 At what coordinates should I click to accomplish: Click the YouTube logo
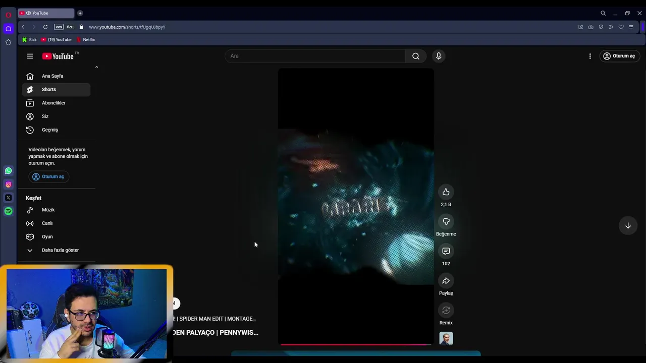(58, 56)
